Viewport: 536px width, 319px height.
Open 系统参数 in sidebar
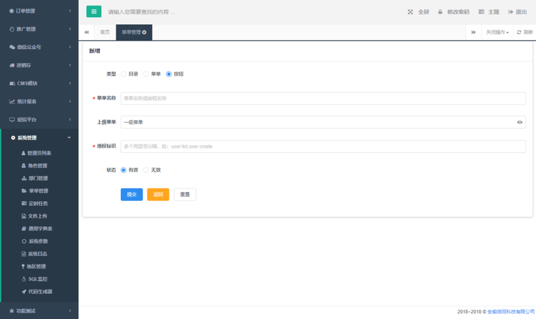point(38,241)
